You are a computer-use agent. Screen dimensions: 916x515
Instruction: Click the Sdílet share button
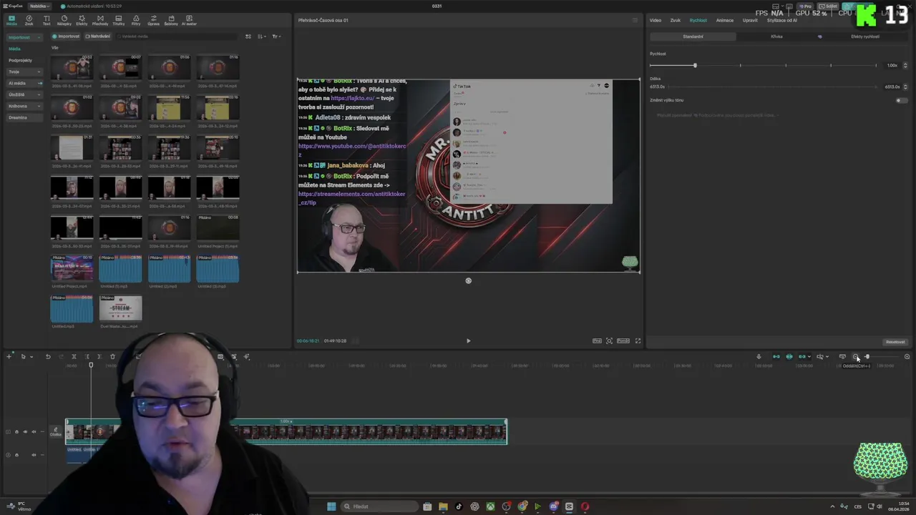click(x=829, y=6)
